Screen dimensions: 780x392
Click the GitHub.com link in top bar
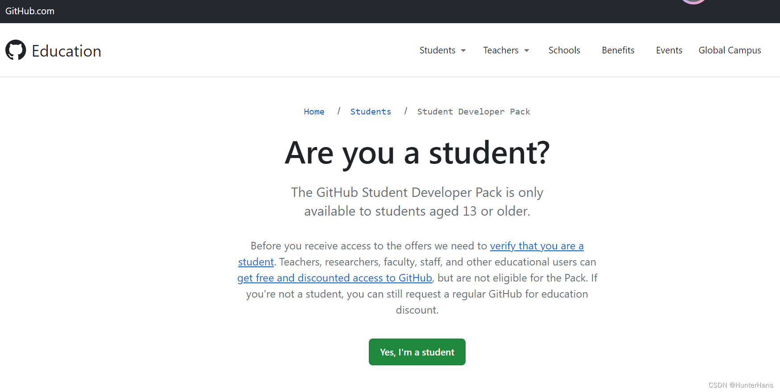(x=30, y=11)
